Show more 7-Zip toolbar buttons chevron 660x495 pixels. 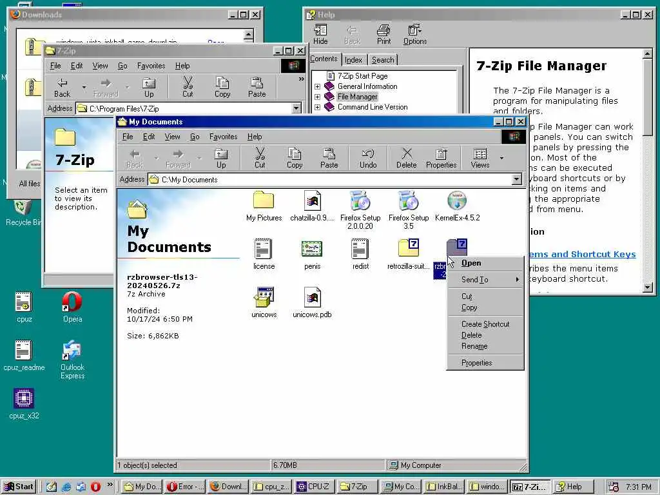coord(302,79)
